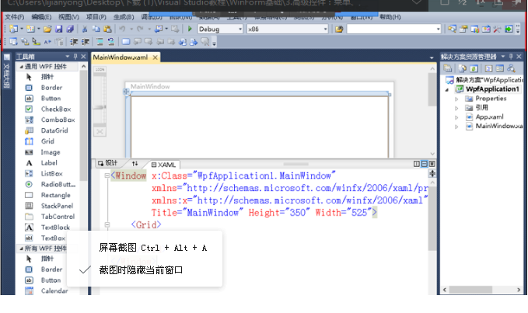Expand the Properties node in Solution Explorer
528x313 pixels.
[456, 99]
